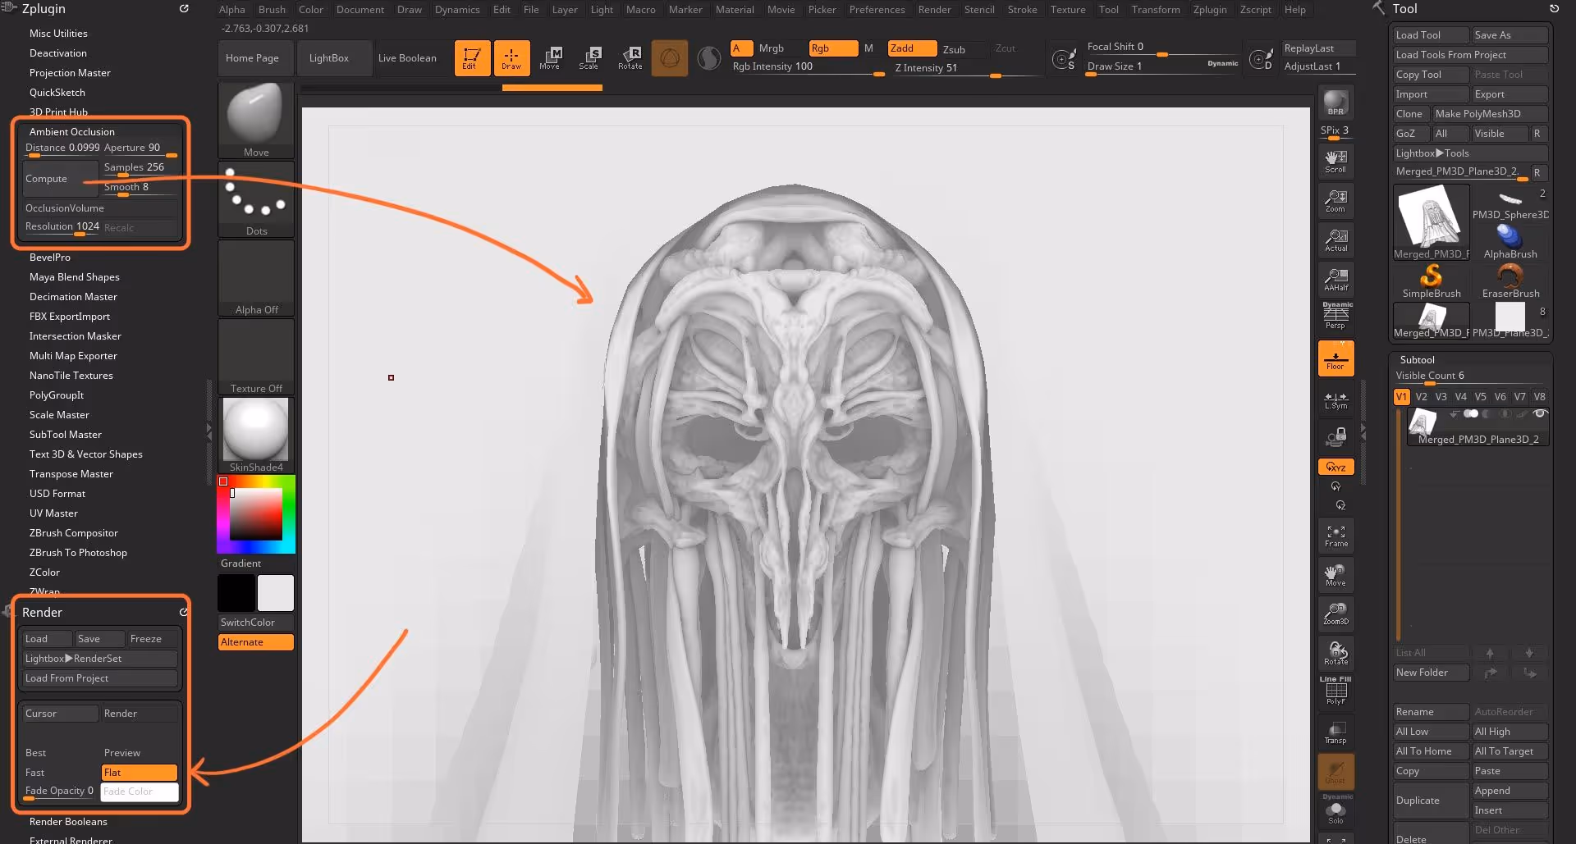Toggle visibility eye of Merged_PM3D_Plane3D_2 subtool
Image resolution: width=1576 pixels, height=844 pixels.
coord(1540,413)
